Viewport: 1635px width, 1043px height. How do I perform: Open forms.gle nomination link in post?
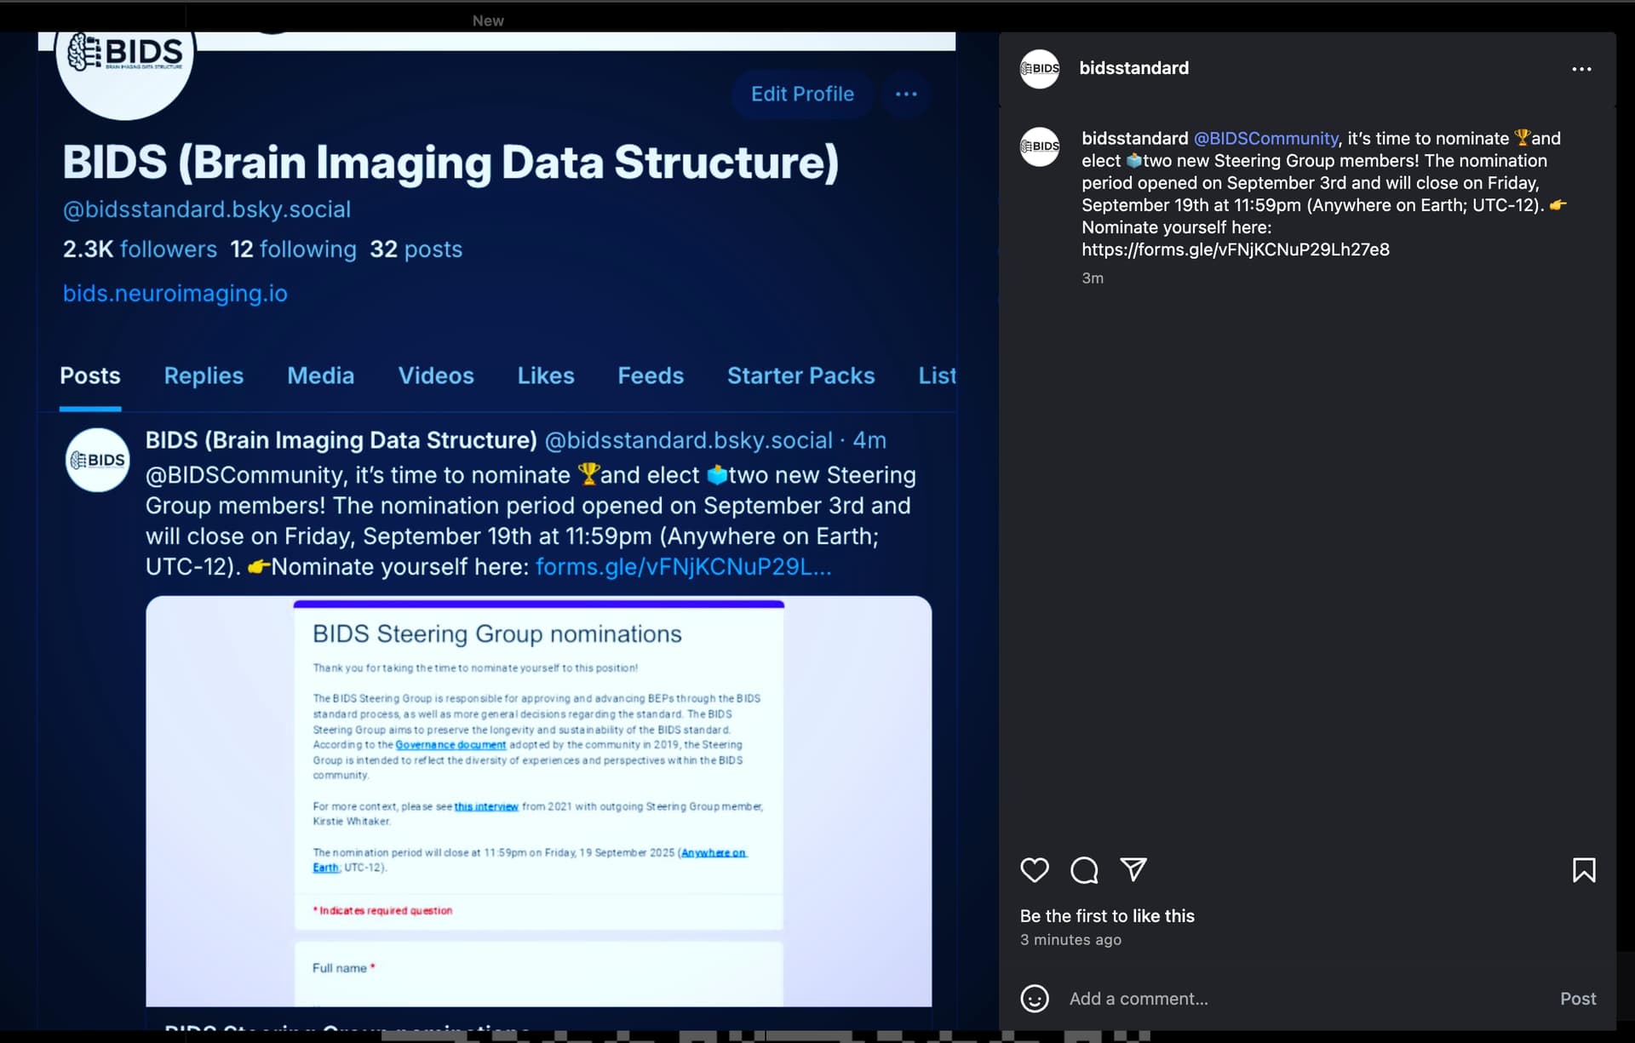683,566
